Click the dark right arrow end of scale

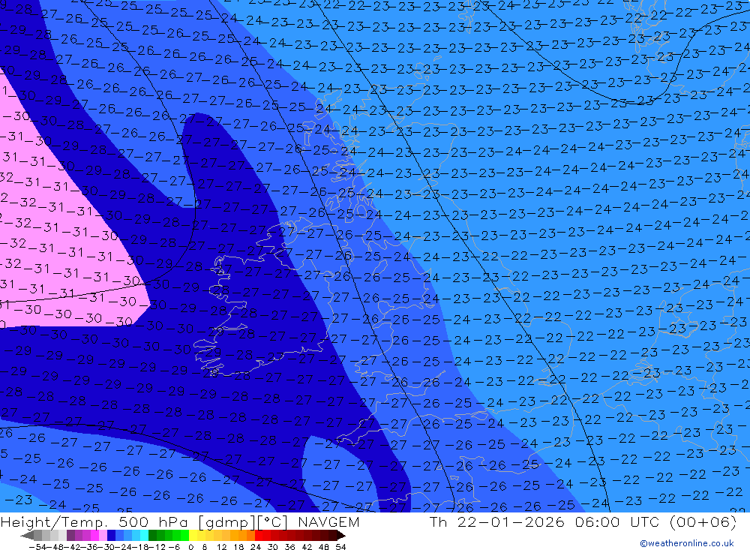point(341,535)
